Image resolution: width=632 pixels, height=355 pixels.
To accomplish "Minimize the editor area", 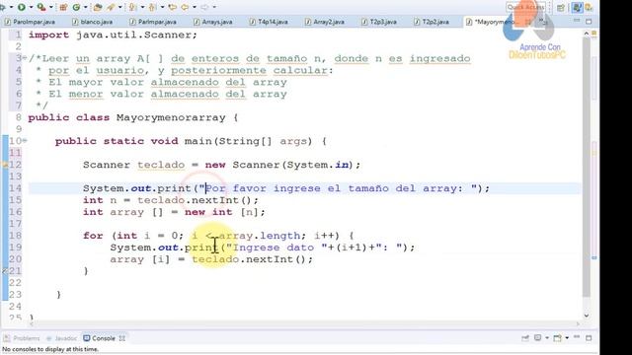I will (577, 21).
